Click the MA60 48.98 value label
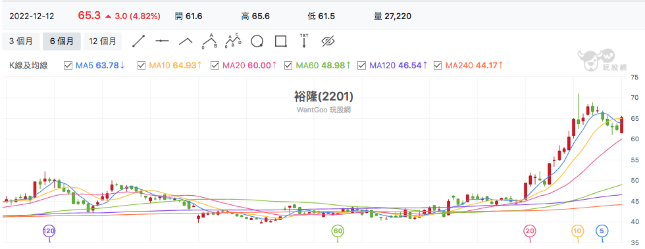The width and height of the screenshot is (645, 249). coord(323,65)
